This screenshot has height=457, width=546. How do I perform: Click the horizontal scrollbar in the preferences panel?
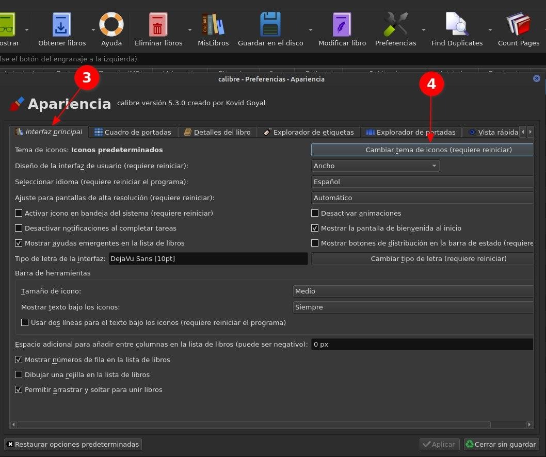254,425
